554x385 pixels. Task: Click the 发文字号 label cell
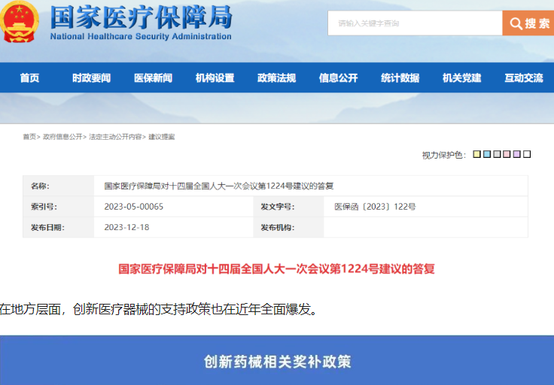(x=288, y=207)
